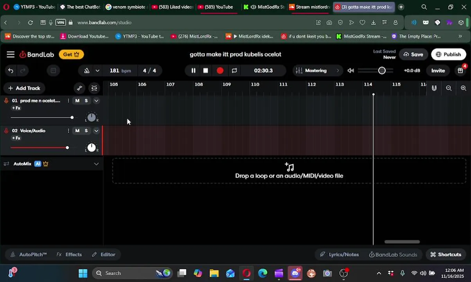Add Fx to track 01
The image size is (471, 282).
tap(16, 108)
